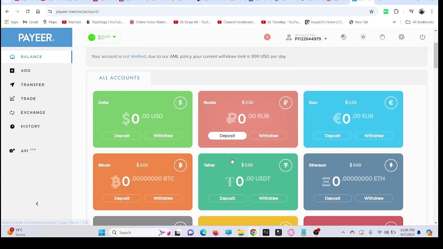Reload the page with the refresh icon

pos(28,11)
